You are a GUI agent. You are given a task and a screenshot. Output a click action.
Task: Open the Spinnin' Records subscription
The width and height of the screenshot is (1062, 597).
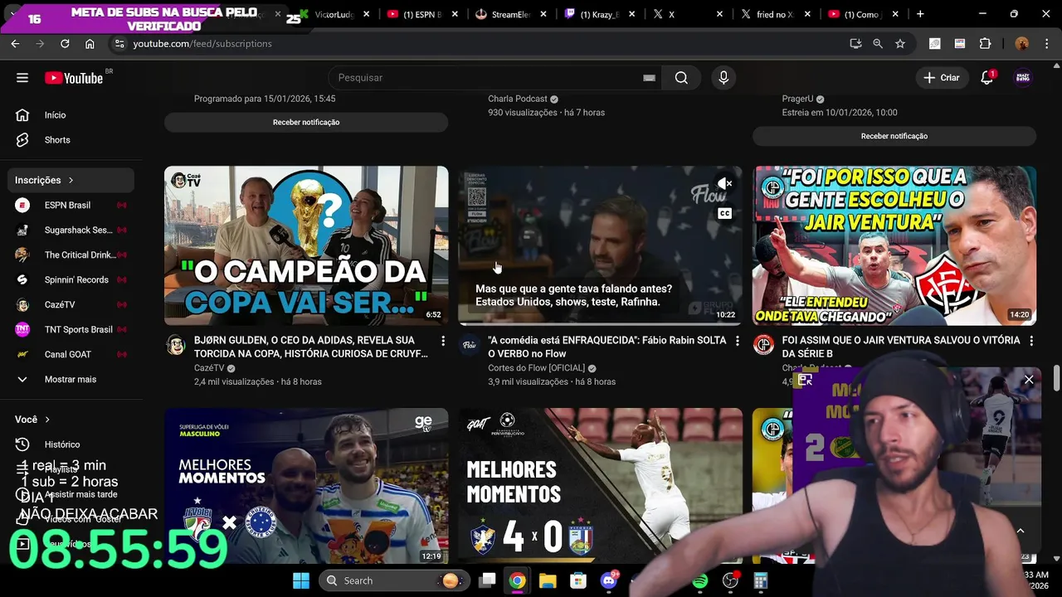[x=75, y=279]
